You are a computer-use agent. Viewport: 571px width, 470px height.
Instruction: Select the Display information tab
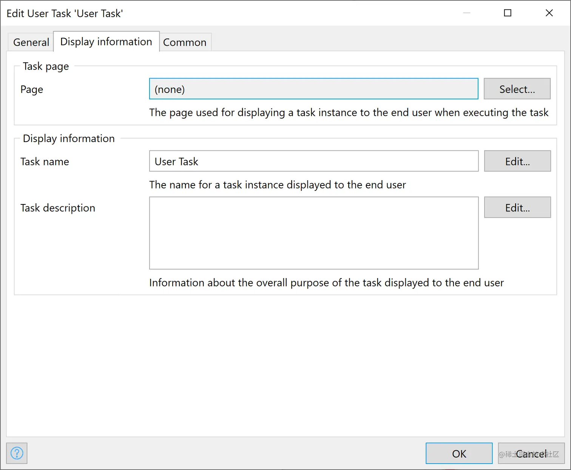point(106,42)
